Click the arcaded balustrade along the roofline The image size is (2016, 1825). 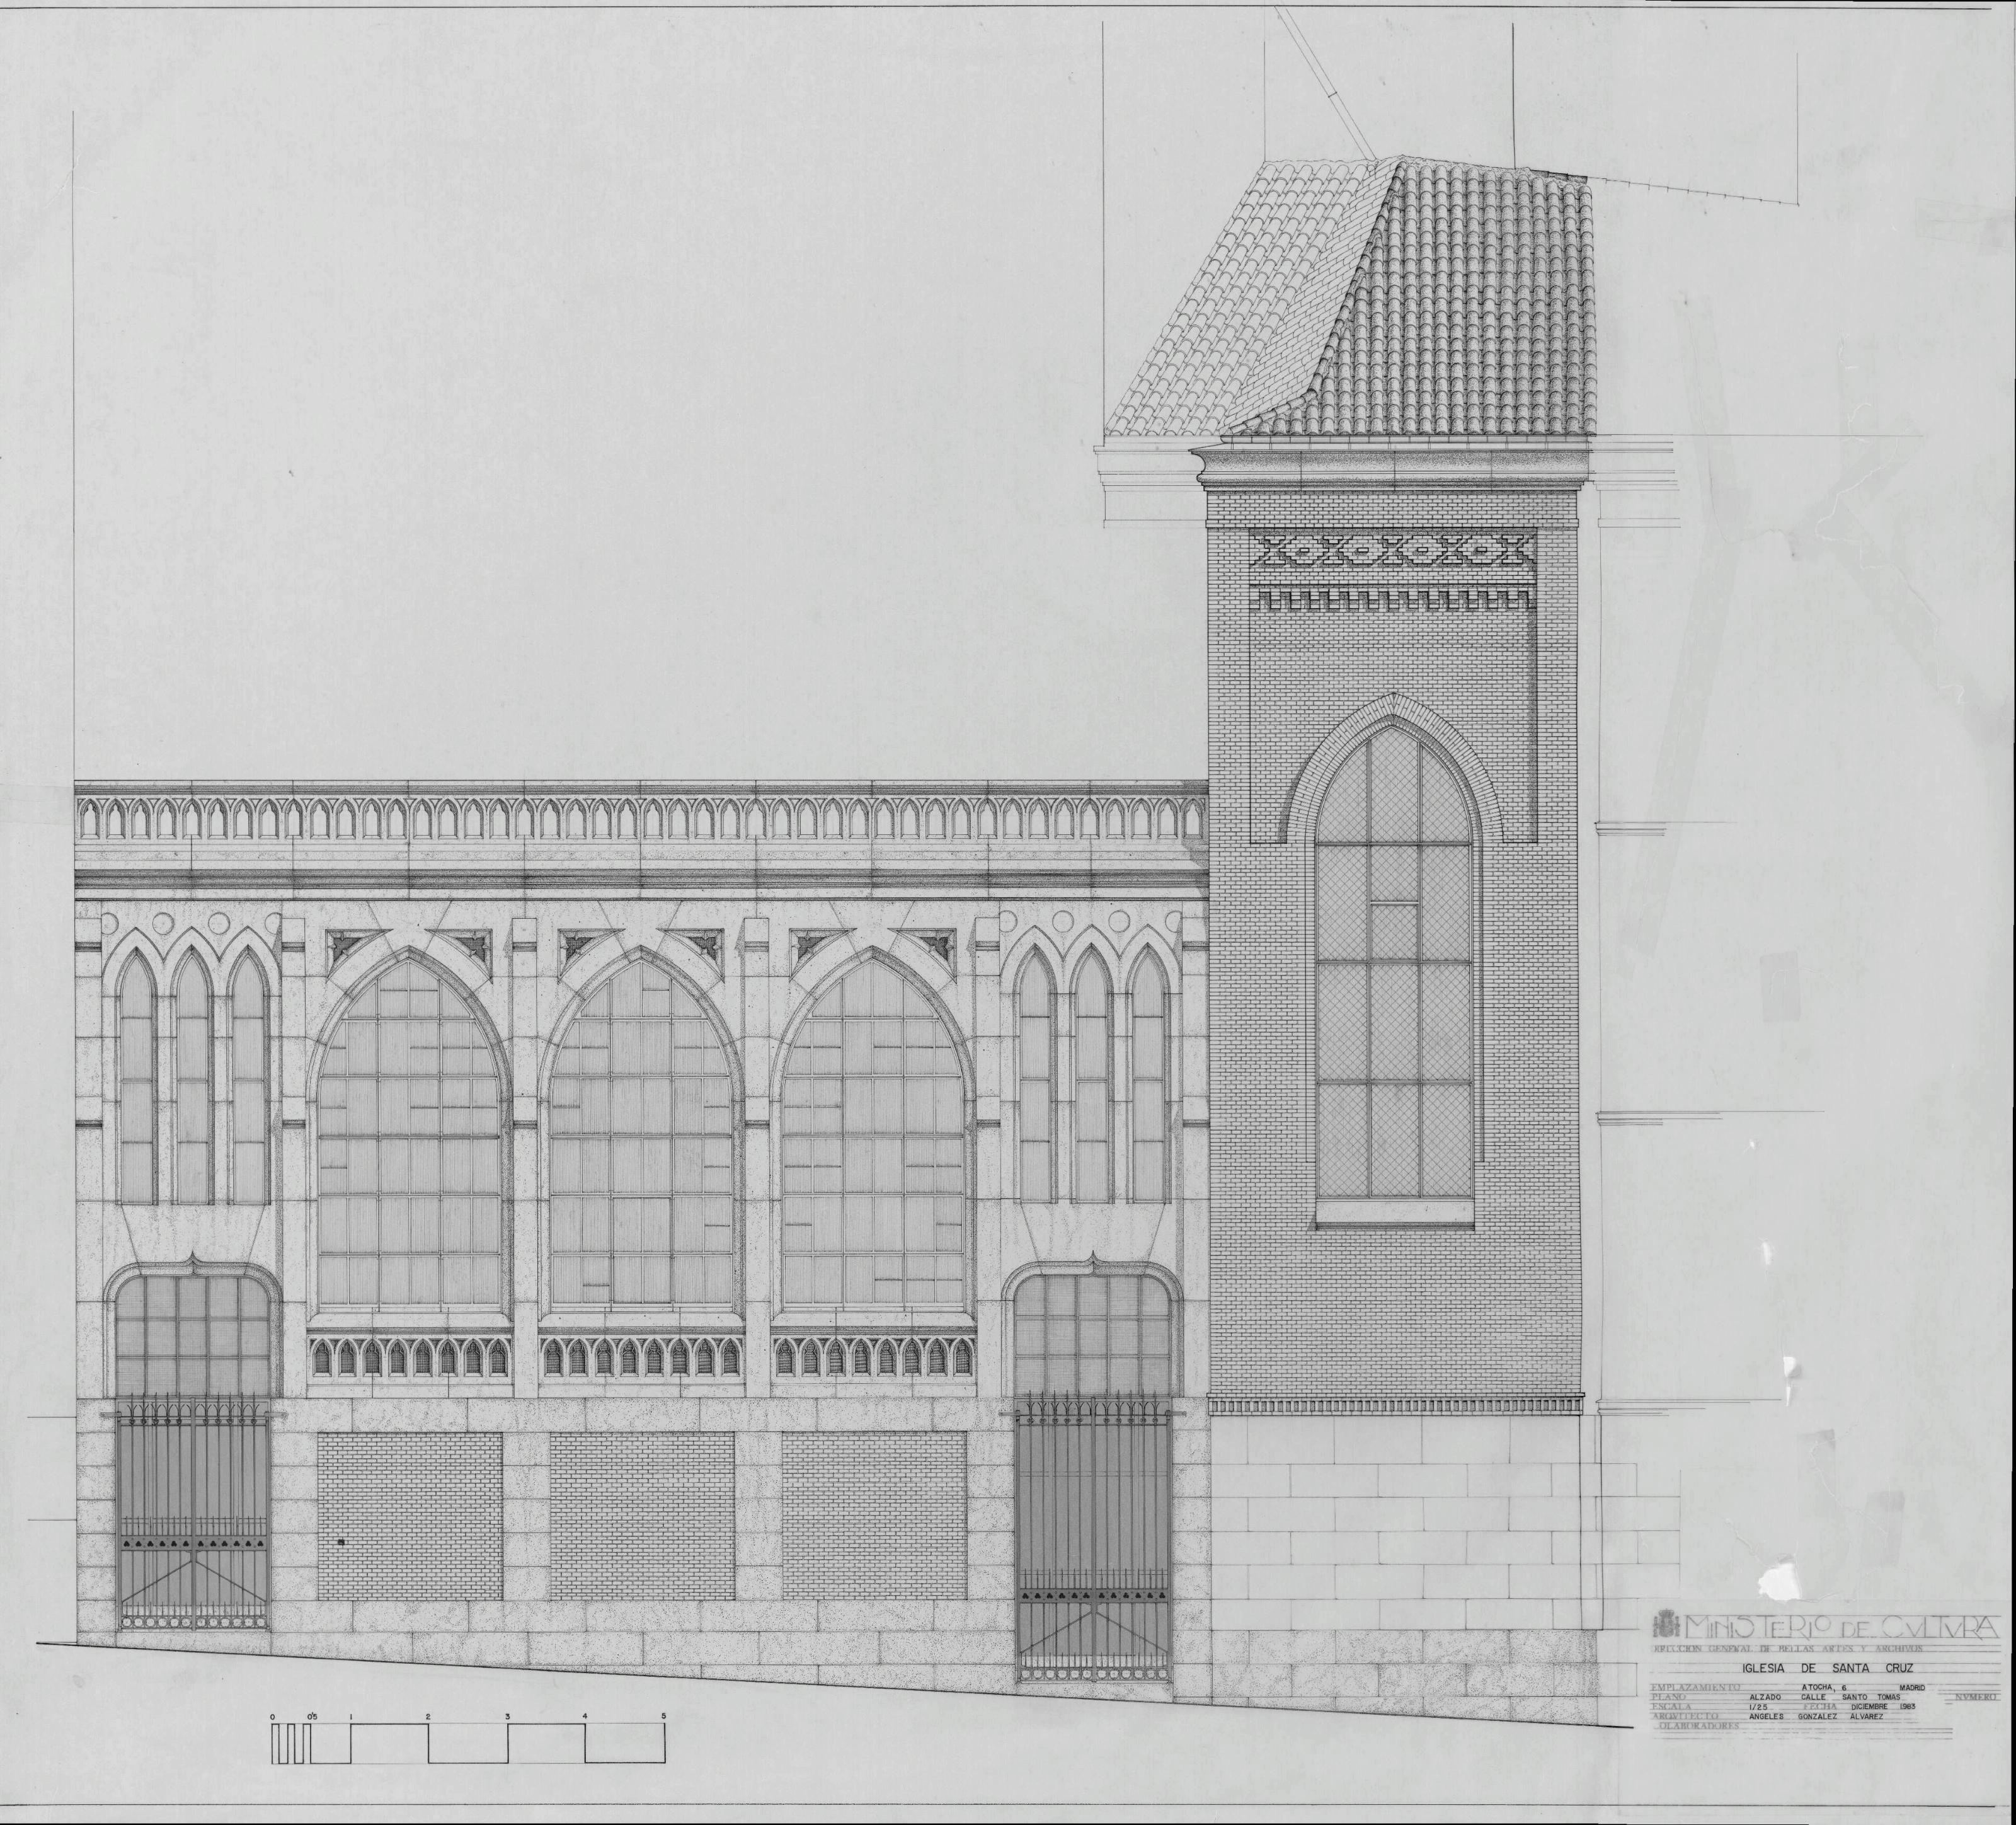640,820
